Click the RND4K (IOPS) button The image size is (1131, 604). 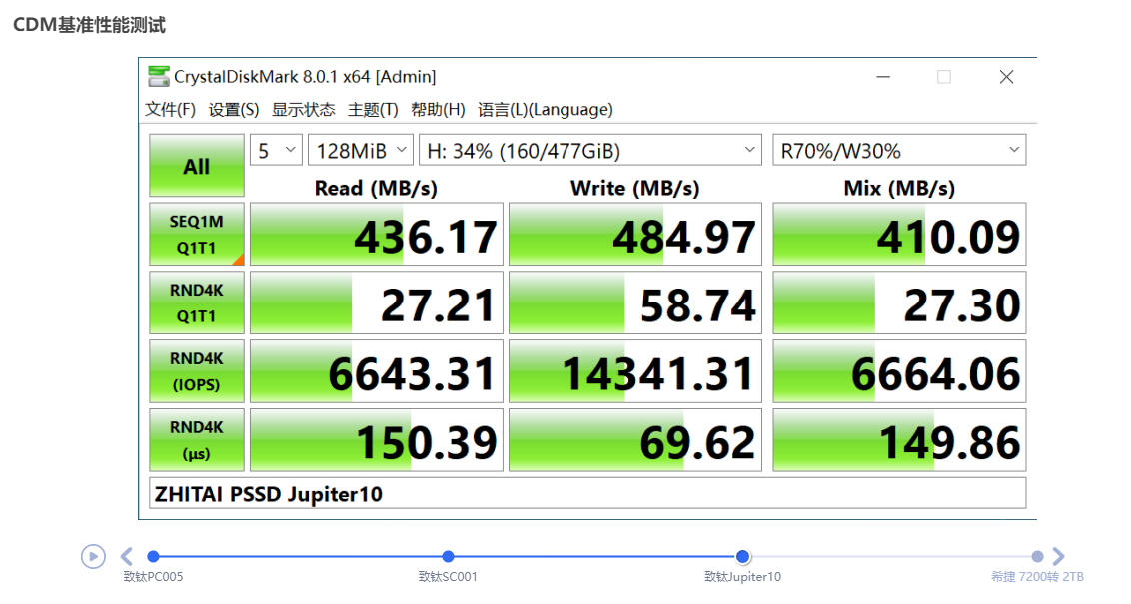[x=196, y=371]
